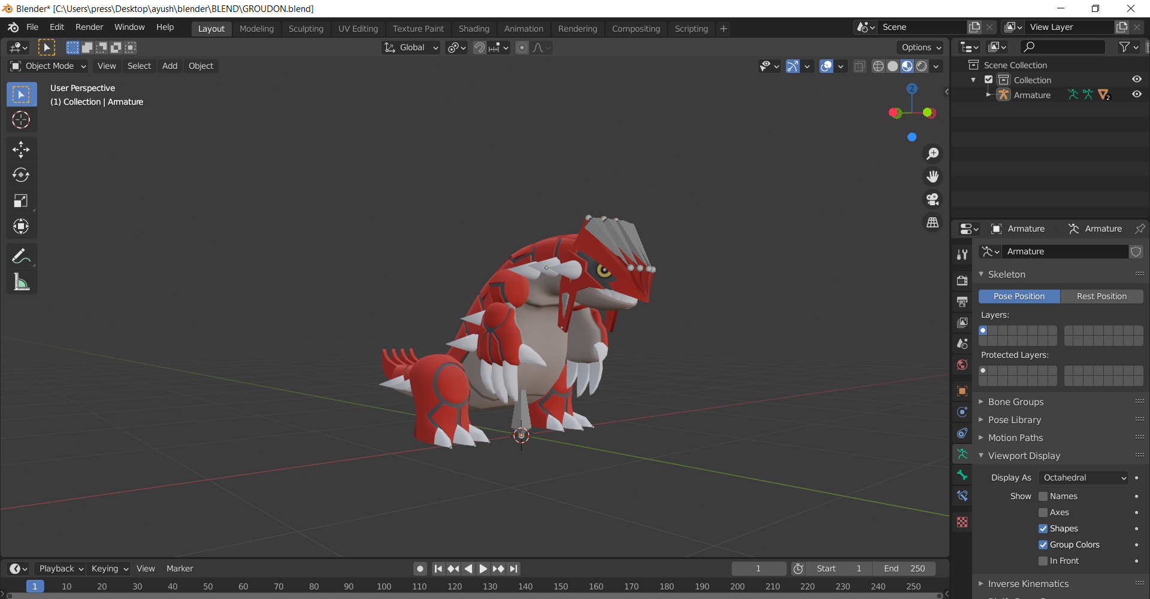Switch armature to Rest Position
The image size is (1150, 599).
(x=1101, y=296)
